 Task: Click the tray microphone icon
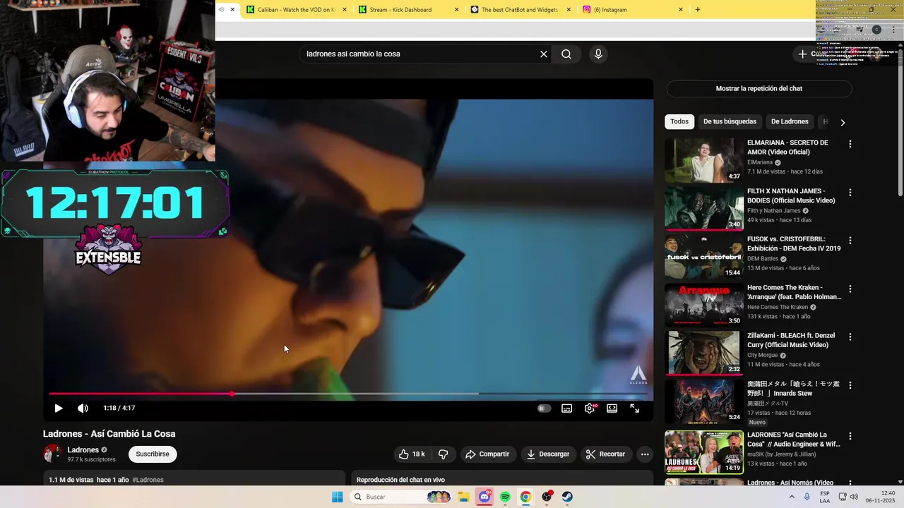click(x=807, y=497)
